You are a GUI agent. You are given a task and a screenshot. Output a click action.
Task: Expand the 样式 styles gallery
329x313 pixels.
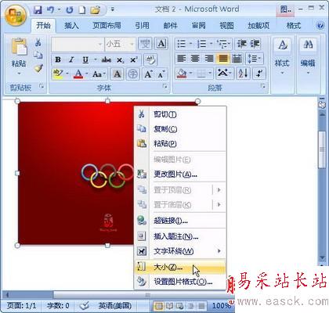pyautogui.click(x=283, y=56)
